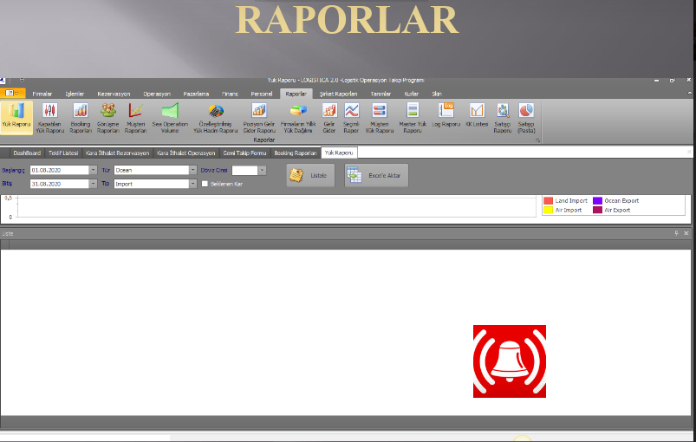Click the Listele button

(x=307, y=175)
